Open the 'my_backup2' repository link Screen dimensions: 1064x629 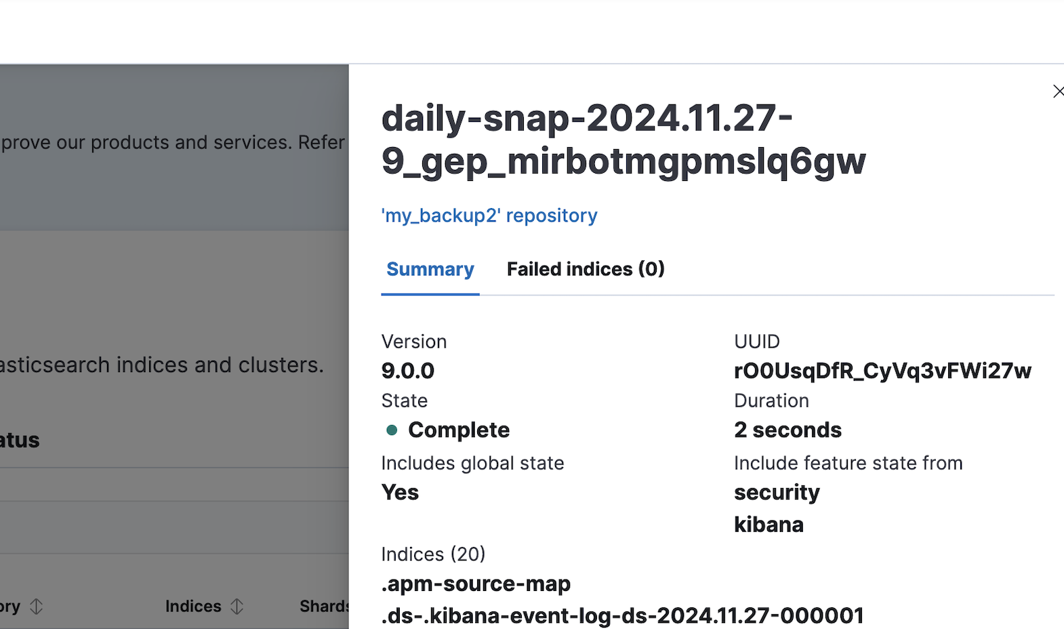pos(489,216)
